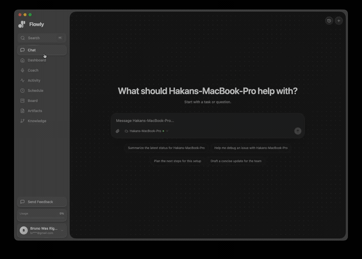The image size is (362, 259).
Task: Click the br***@gmail.com email text
Action: [42, 233]
